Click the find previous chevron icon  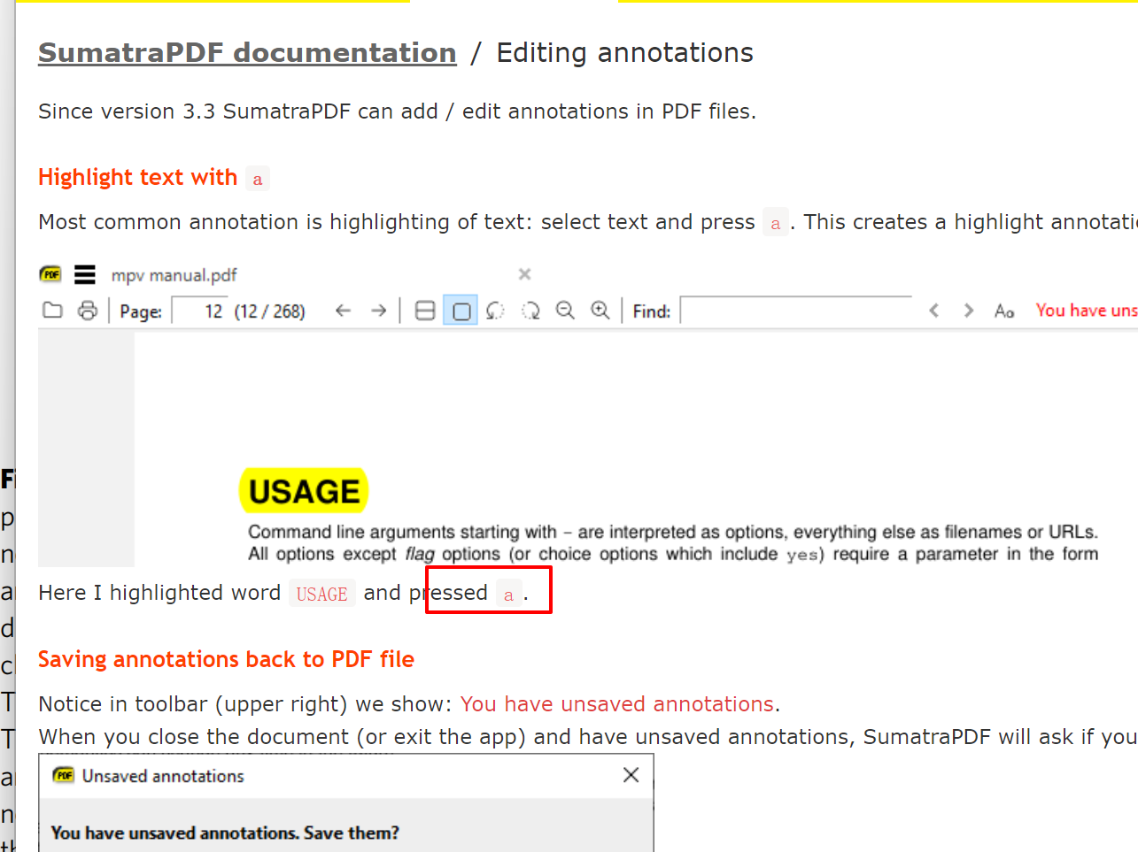(933, 311)
